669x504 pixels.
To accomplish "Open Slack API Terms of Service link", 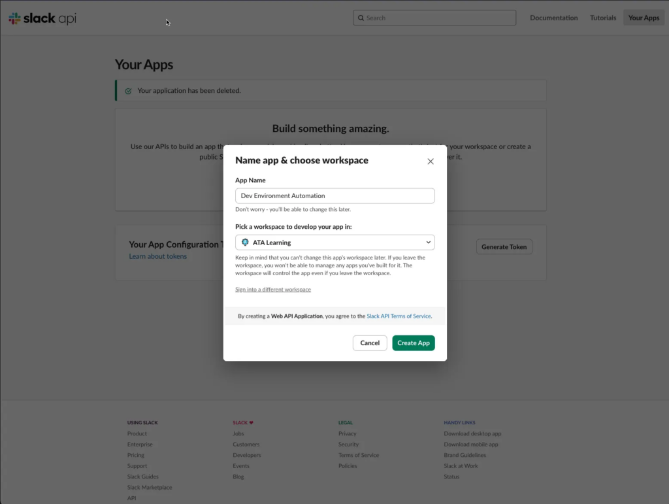I will [399, 316].
